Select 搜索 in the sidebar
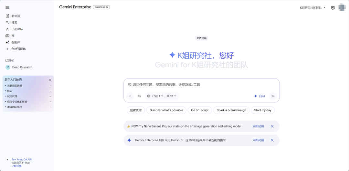This screenshot has width=349, height=171. (x=15, y=23)
